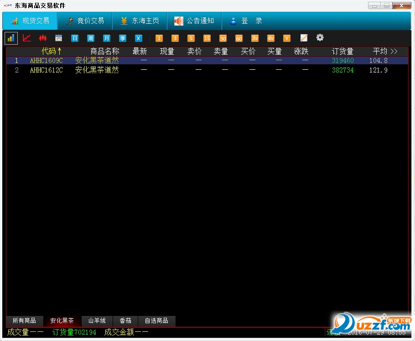Open the 现货交易 tab
Viewport: 415px width, 341px height.
pyautogui.click(x=30, y=21)
